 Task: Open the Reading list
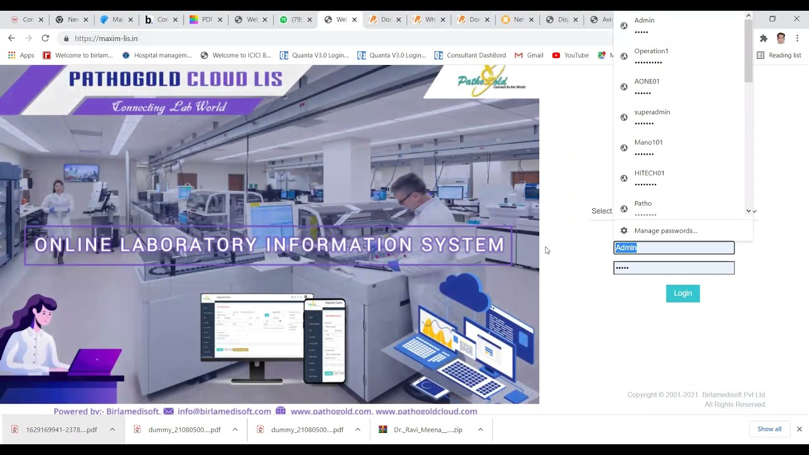click(x=779, y=56)
